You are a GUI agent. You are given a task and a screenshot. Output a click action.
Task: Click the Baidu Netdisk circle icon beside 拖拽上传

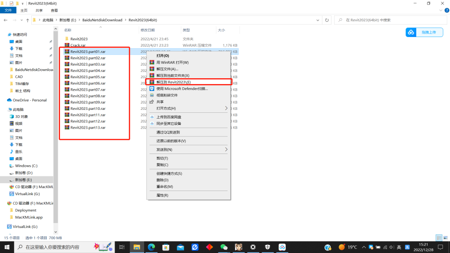[410, 32]
